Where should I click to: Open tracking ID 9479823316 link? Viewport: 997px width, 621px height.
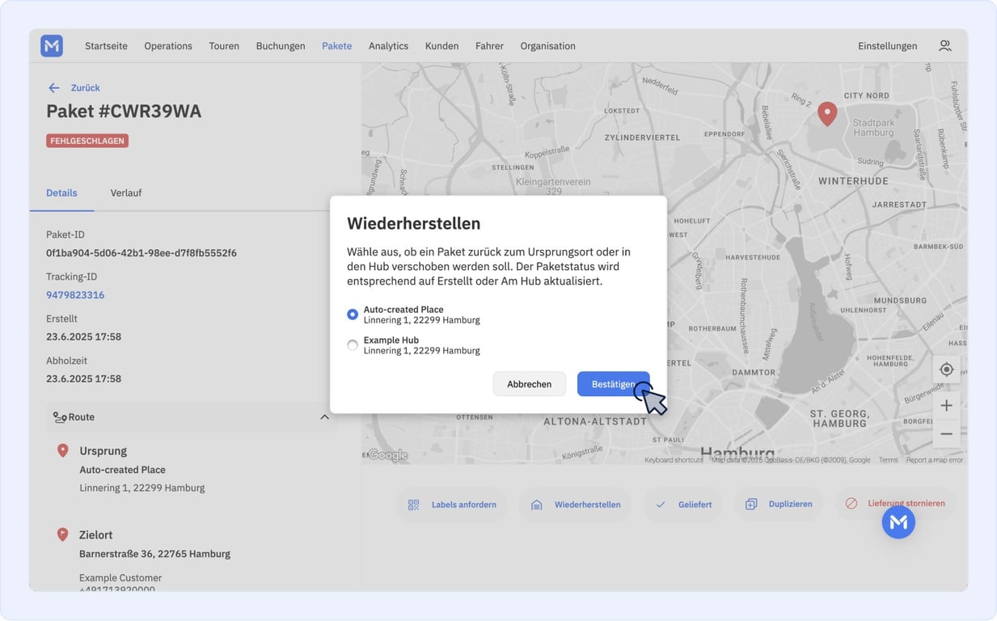click(75, 295)
